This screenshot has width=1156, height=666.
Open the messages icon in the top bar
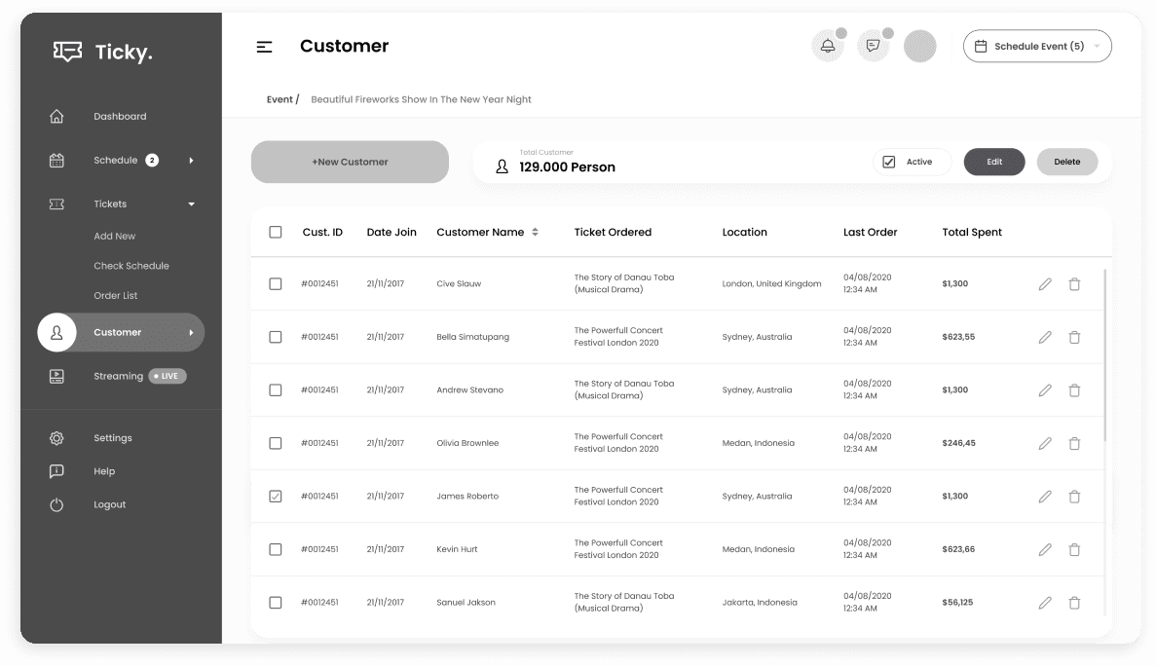click(874, 45)
